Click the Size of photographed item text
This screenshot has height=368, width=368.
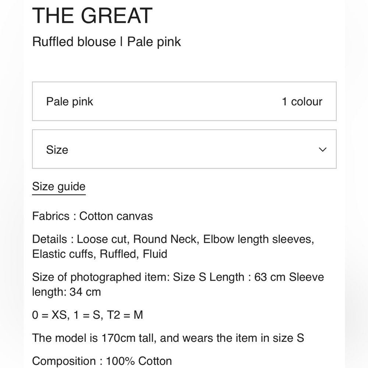click(x=178, y=277)
